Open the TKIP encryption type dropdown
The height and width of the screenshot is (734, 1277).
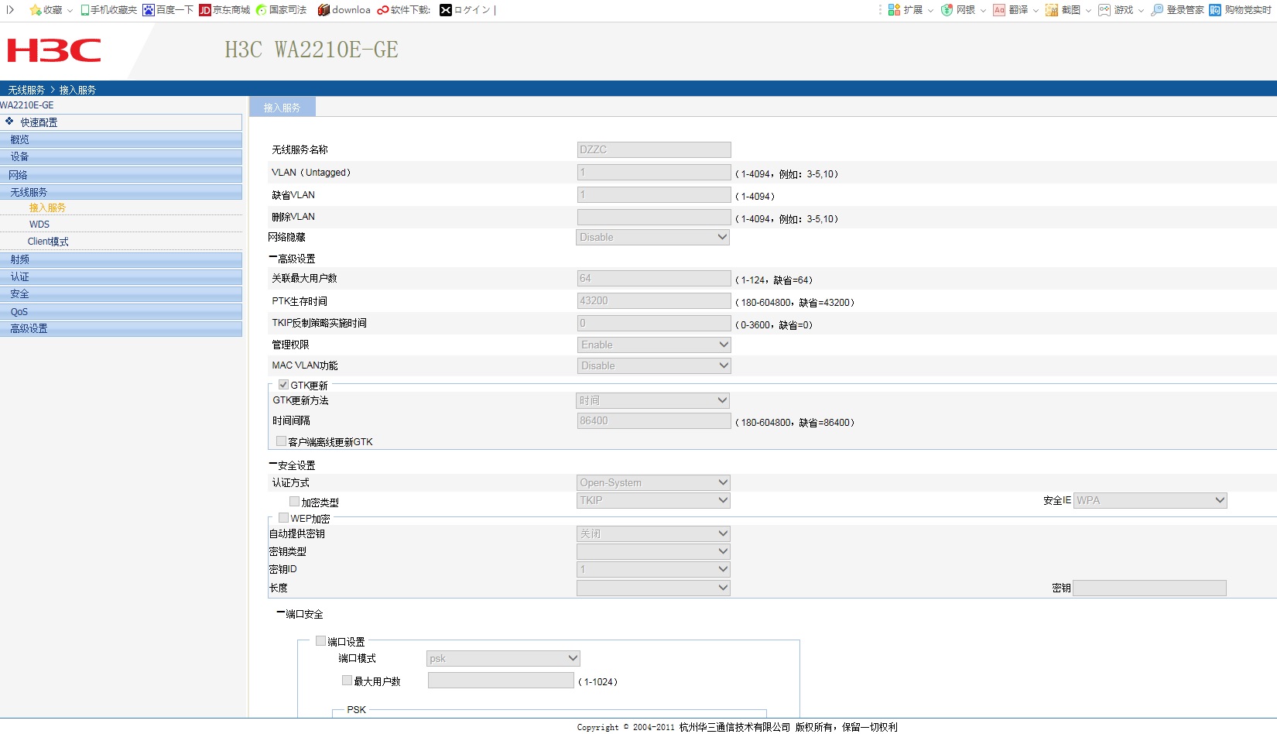click(653, 500)
